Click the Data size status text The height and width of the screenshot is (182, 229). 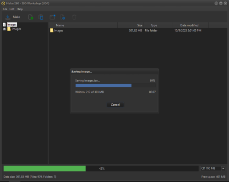click(30, 177)
